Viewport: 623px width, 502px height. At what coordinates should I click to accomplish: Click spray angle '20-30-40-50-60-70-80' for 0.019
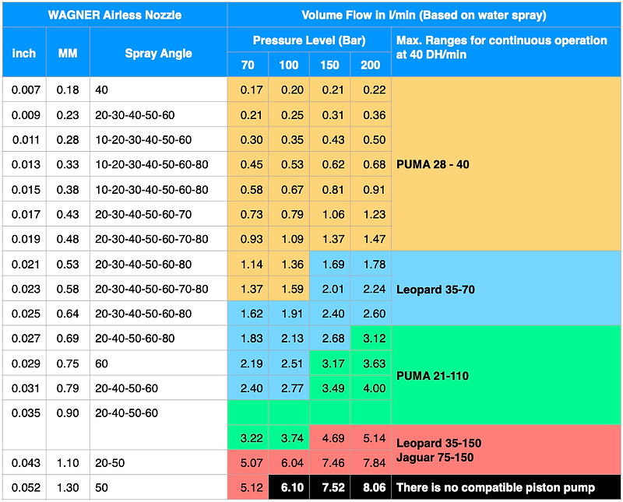coord(151,239)
